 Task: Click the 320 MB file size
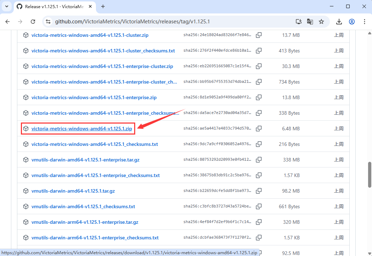pos(291,222)
